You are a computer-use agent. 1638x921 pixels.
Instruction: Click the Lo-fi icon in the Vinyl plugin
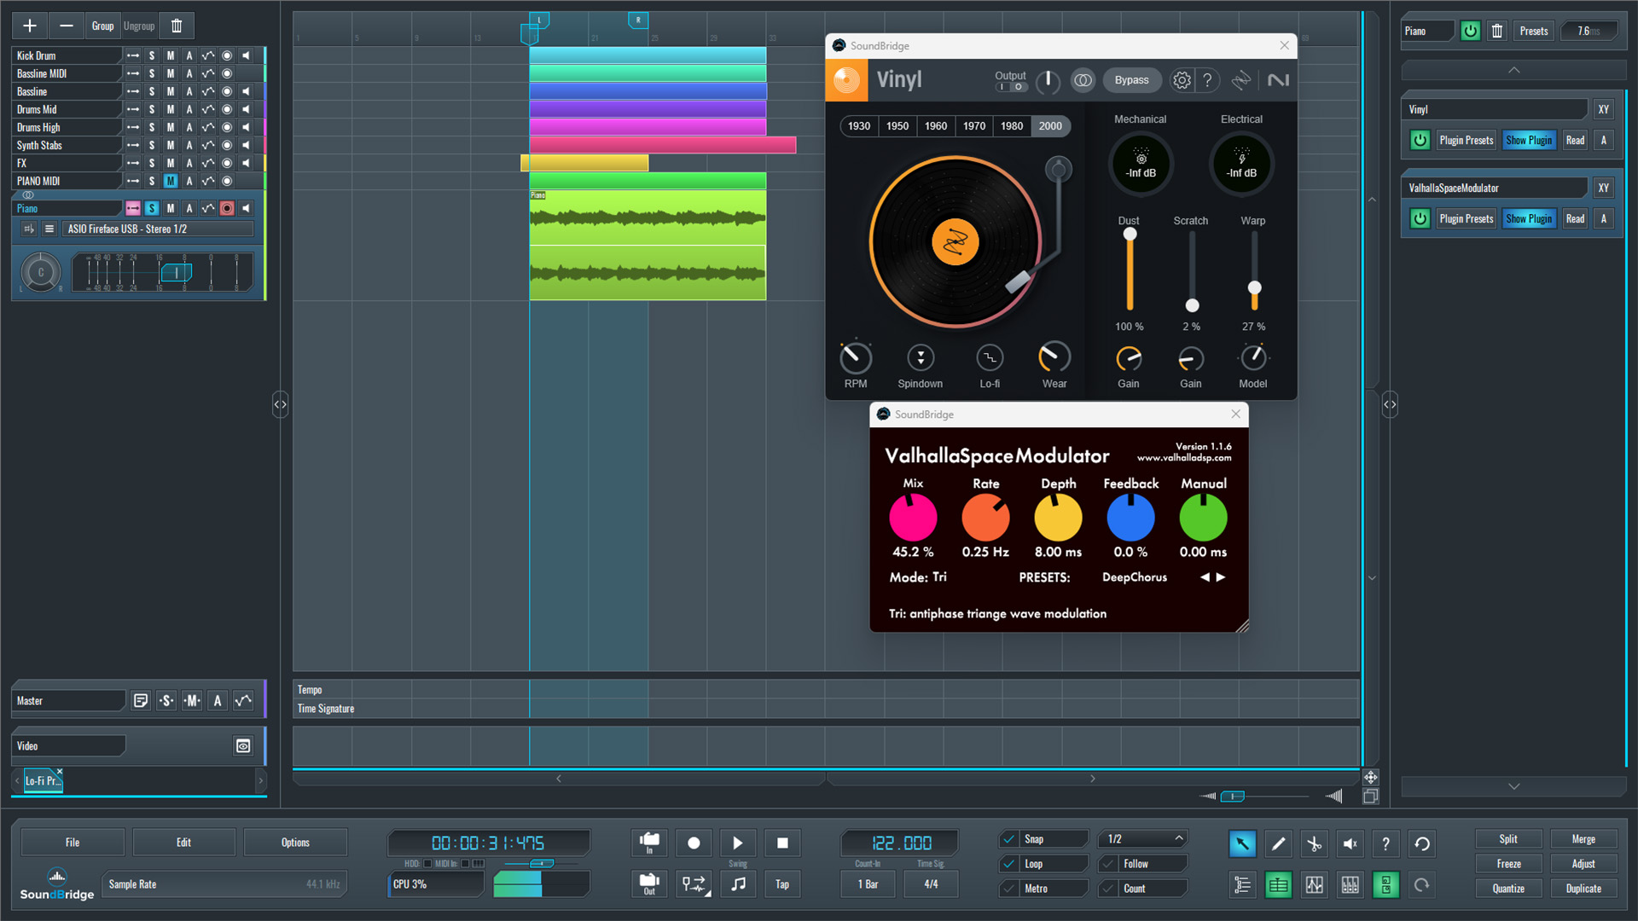coord(990,357)
